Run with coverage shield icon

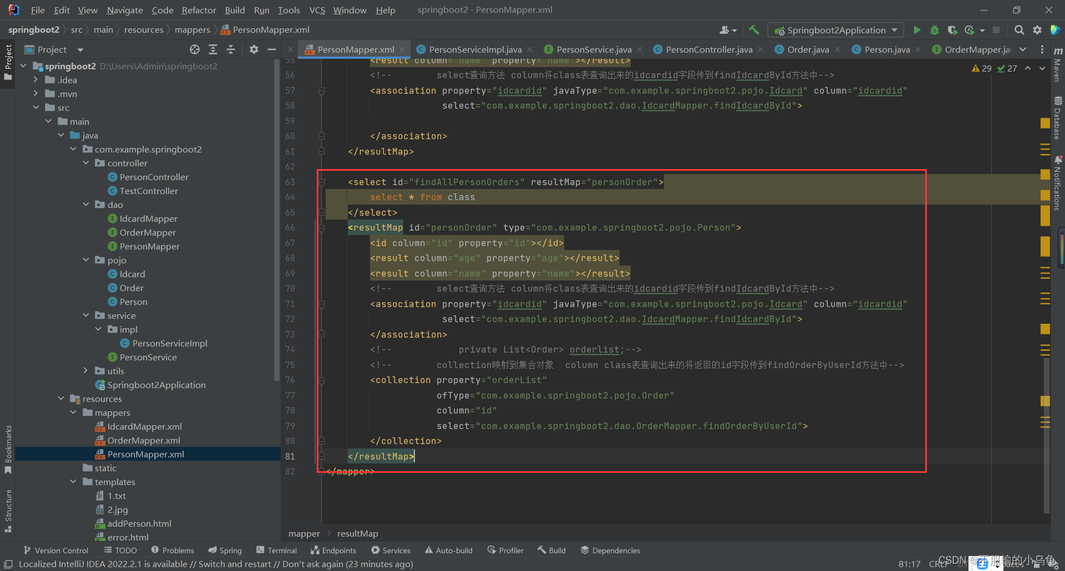coord(952,30)
